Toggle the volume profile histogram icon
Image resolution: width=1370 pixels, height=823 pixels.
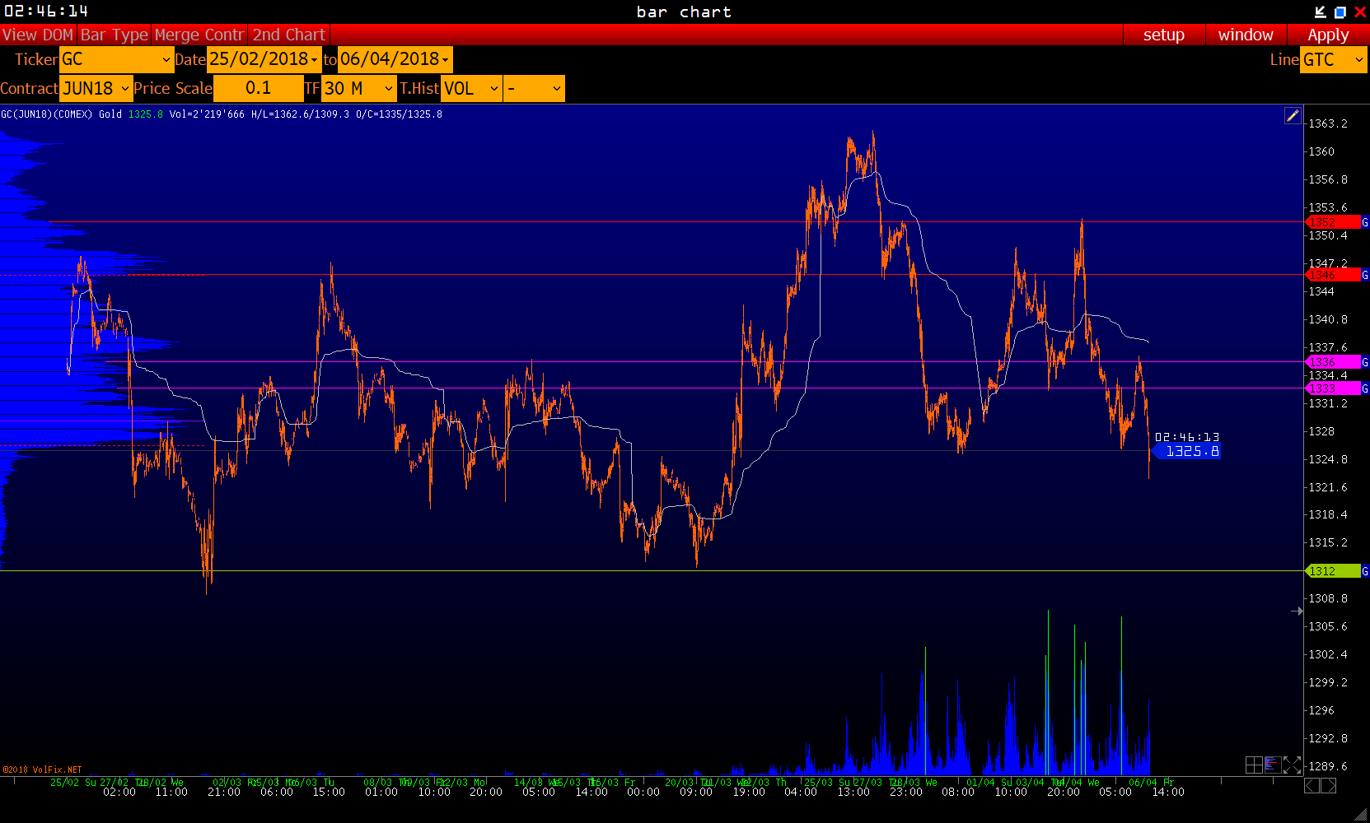[x=1273, y=765]
